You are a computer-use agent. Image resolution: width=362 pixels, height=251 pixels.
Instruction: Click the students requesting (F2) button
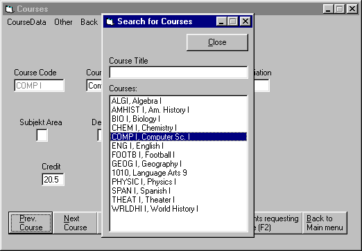coord(278,223)
